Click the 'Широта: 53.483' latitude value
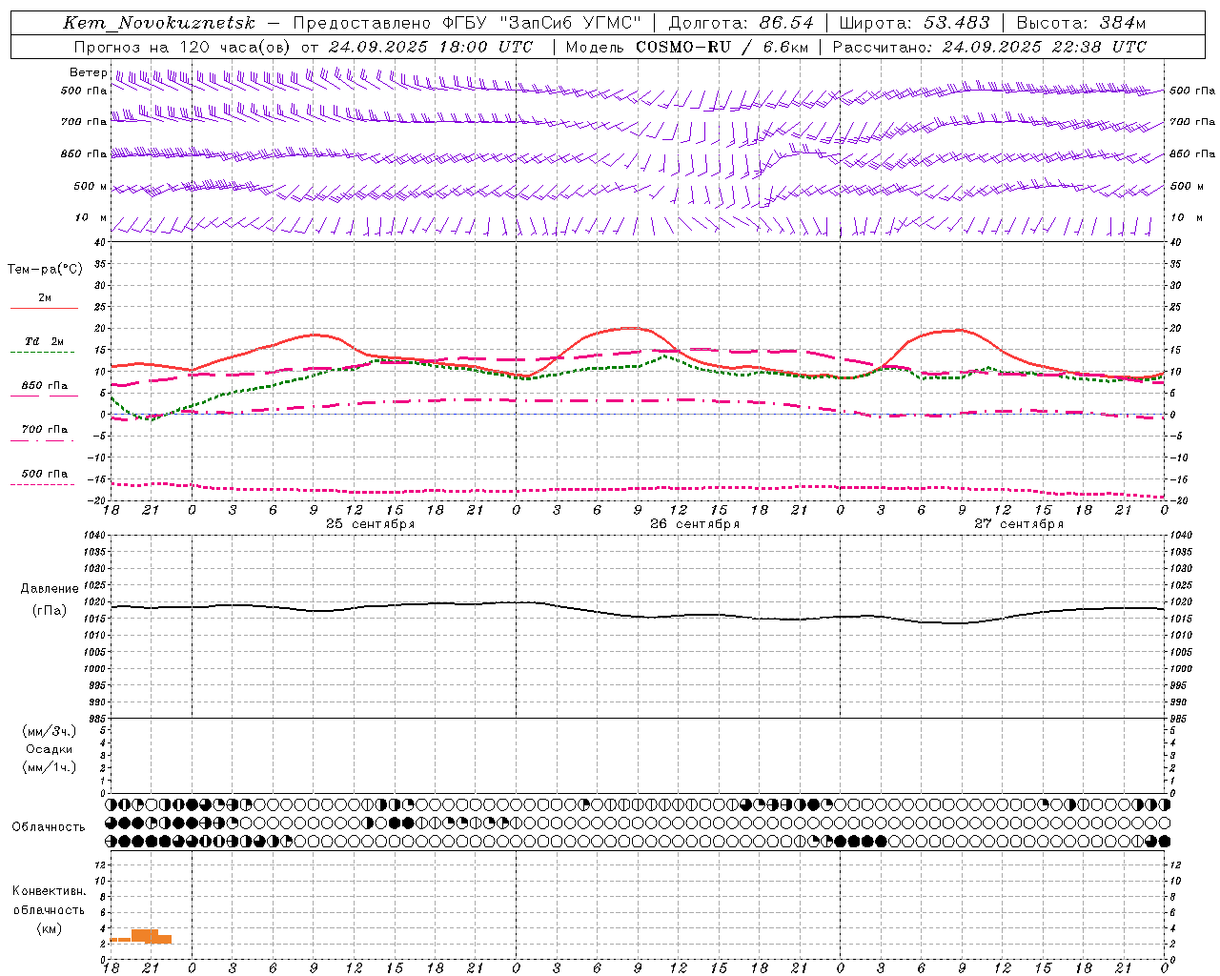Viewport: 1220px width, 976px height. tap(915, 23)
